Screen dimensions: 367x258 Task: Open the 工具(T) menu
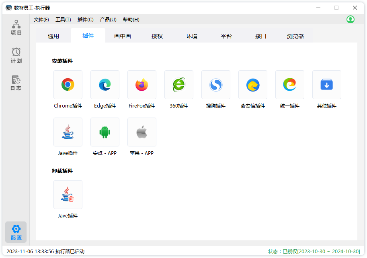tap(63, 20)
